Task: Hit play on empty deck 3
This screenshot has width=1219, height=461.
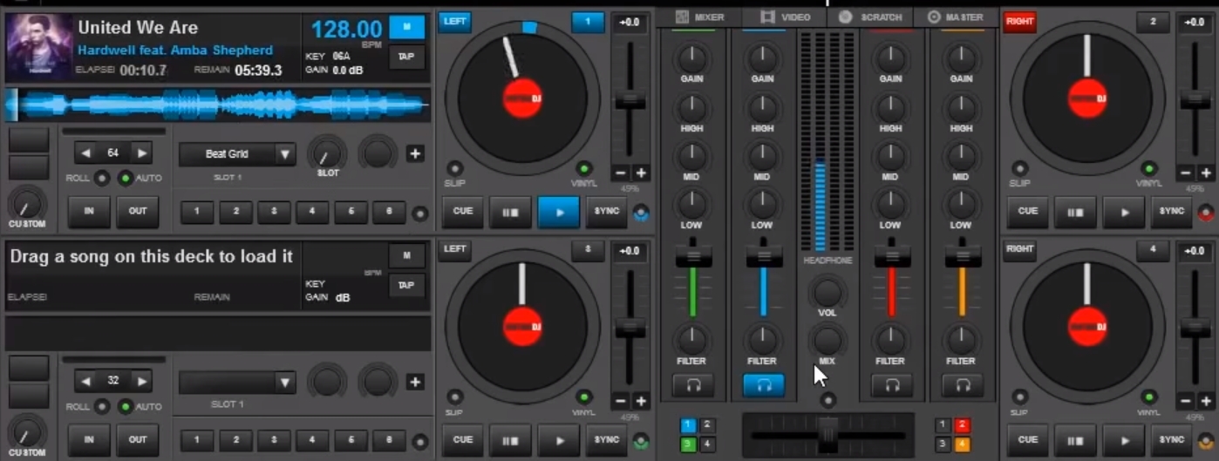Action: click(x=558, y=440)
